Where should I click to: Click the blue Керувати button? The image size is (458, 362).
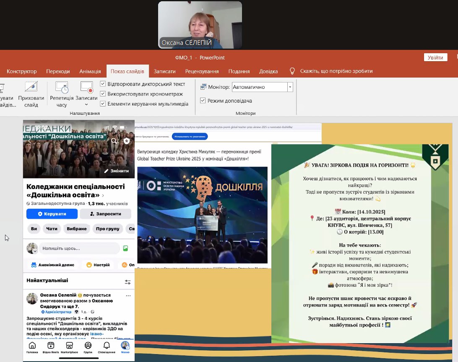(52, 214)
